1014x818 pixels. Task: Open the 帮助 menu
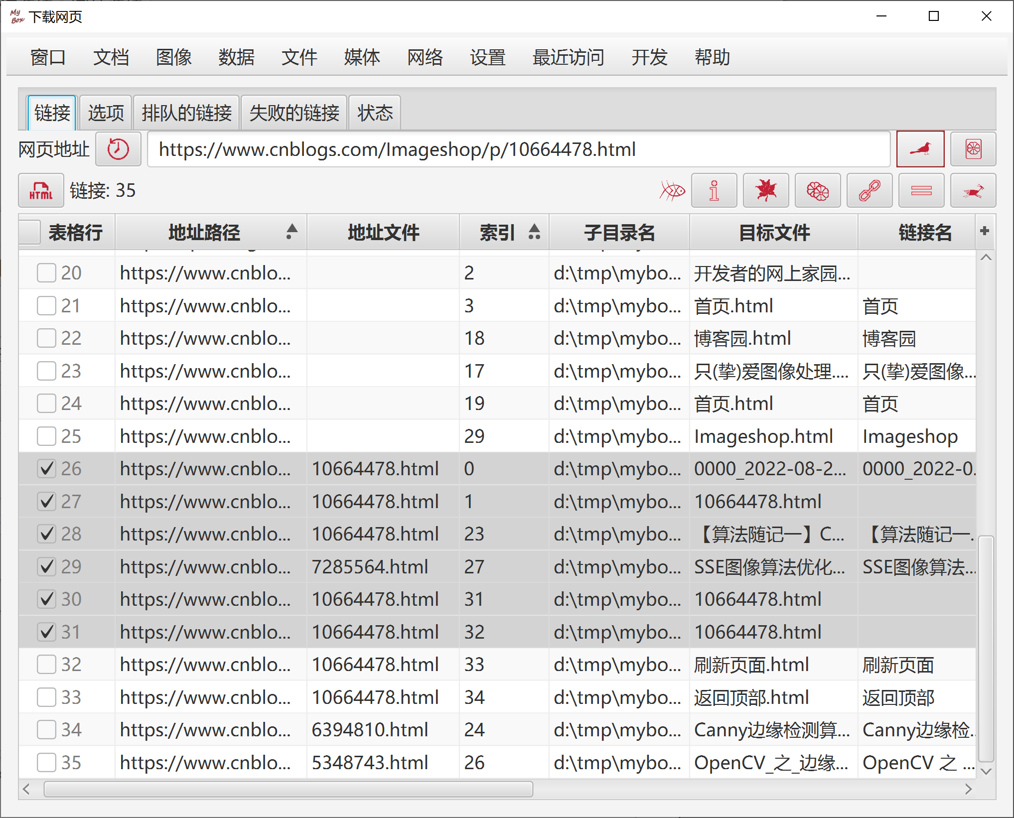click(x=712, y=57)
